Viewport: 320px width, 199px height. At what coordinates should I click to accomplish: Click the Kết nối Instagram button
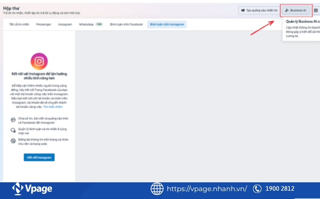39,157
